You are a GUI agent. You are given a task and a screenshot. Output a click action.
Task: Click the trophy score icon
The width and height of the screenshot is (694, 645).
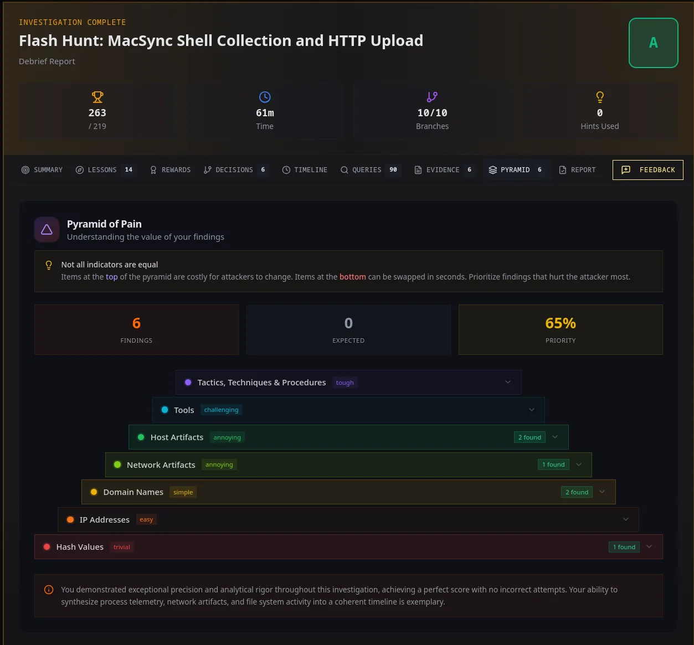(x=97, y=97)
